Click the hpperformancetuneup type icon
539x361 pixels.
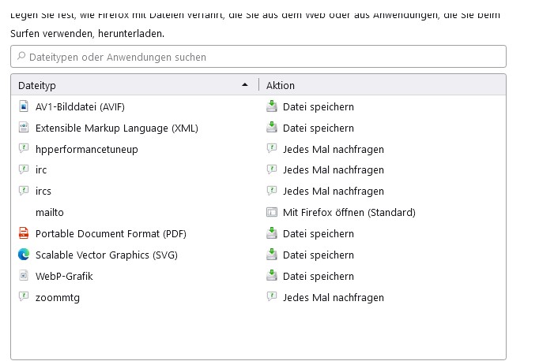coord(23,149)
